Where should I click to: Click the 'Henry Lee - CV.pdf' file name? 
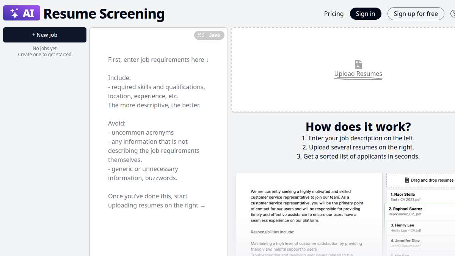tap(406, 230)
